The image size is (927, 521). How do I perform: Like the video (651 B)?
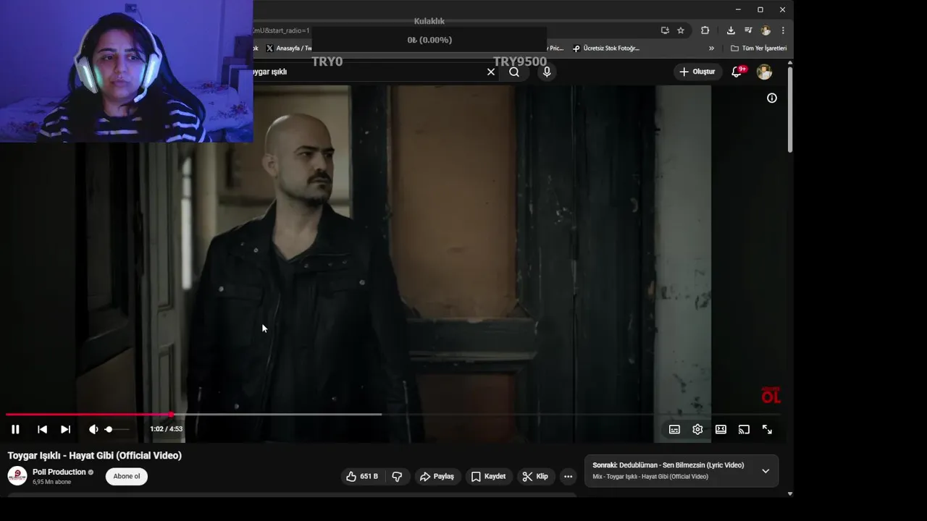tap(361, 476)
